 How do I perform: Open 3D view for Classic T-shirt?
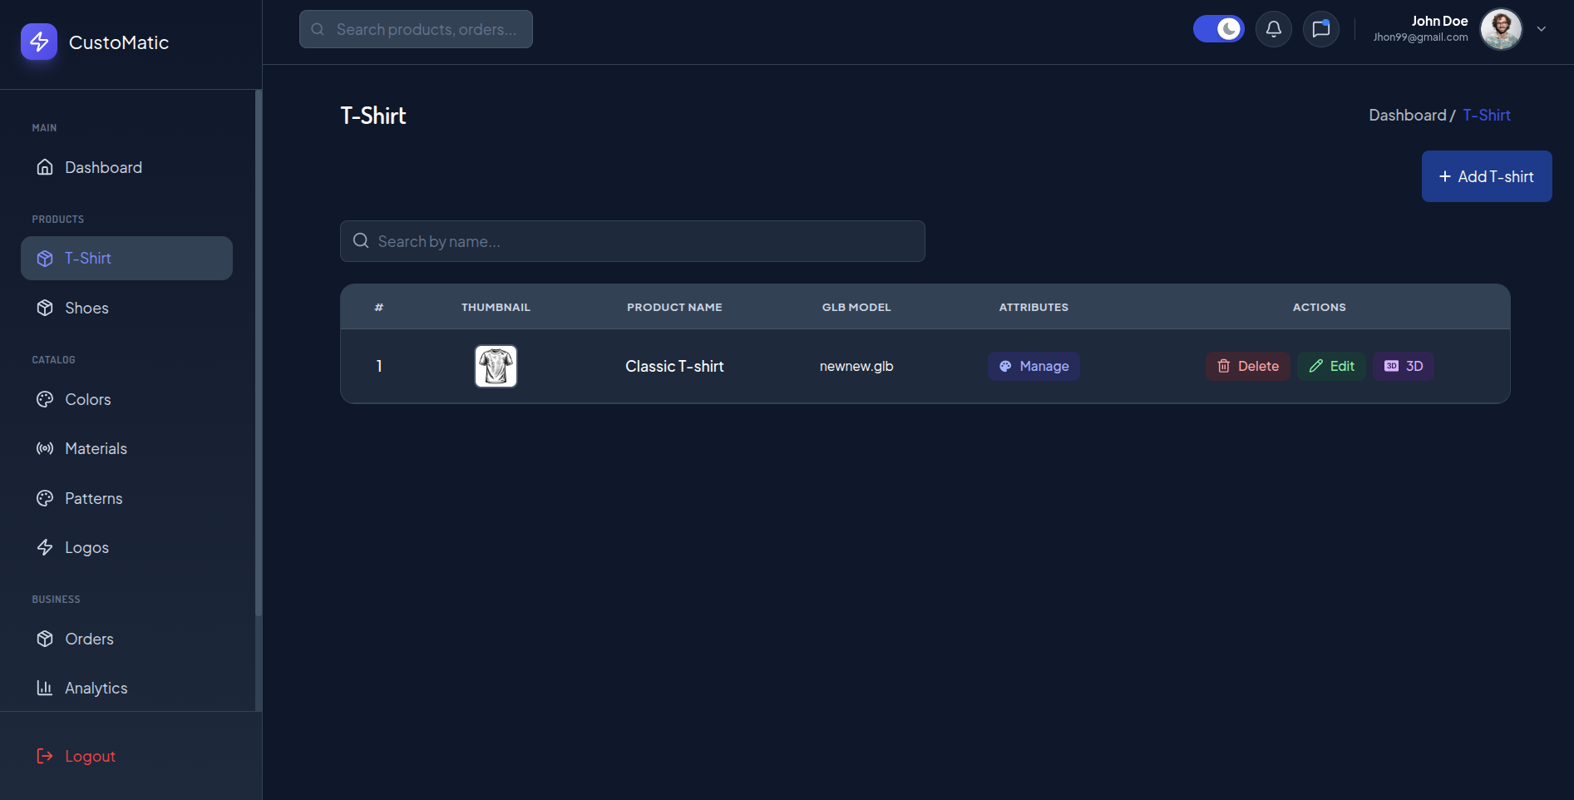point(1404,366)
